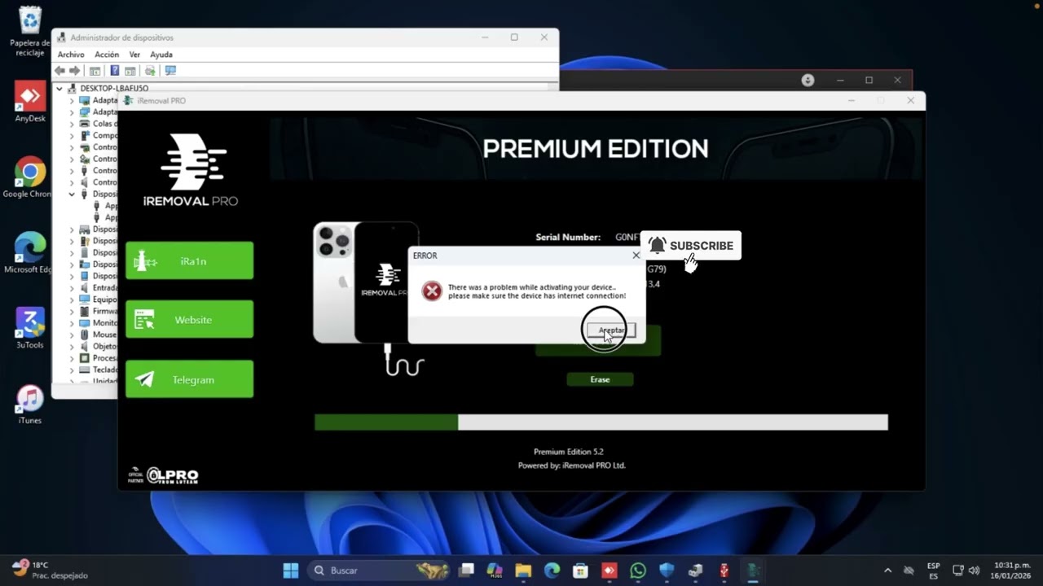Click the 'Premium Edition 5.2' version text

coord(569,452)
